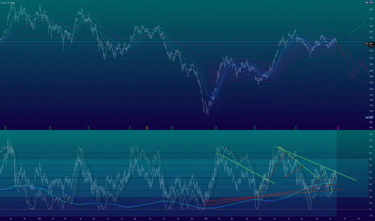Open the earnings marker for late January 2022

pos(50,128)
